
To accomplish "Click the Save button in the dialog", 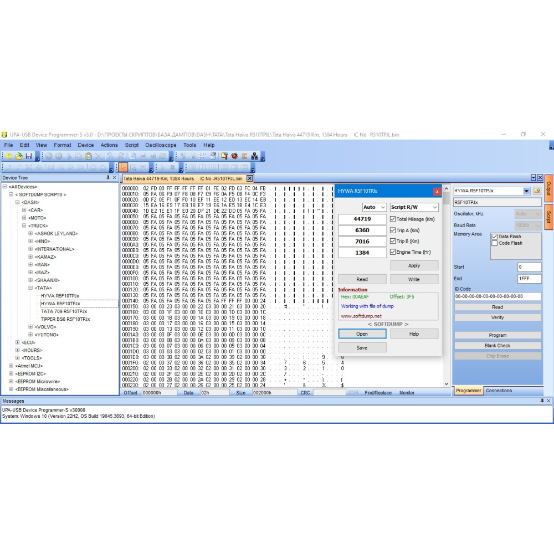I will click(362, 348).
